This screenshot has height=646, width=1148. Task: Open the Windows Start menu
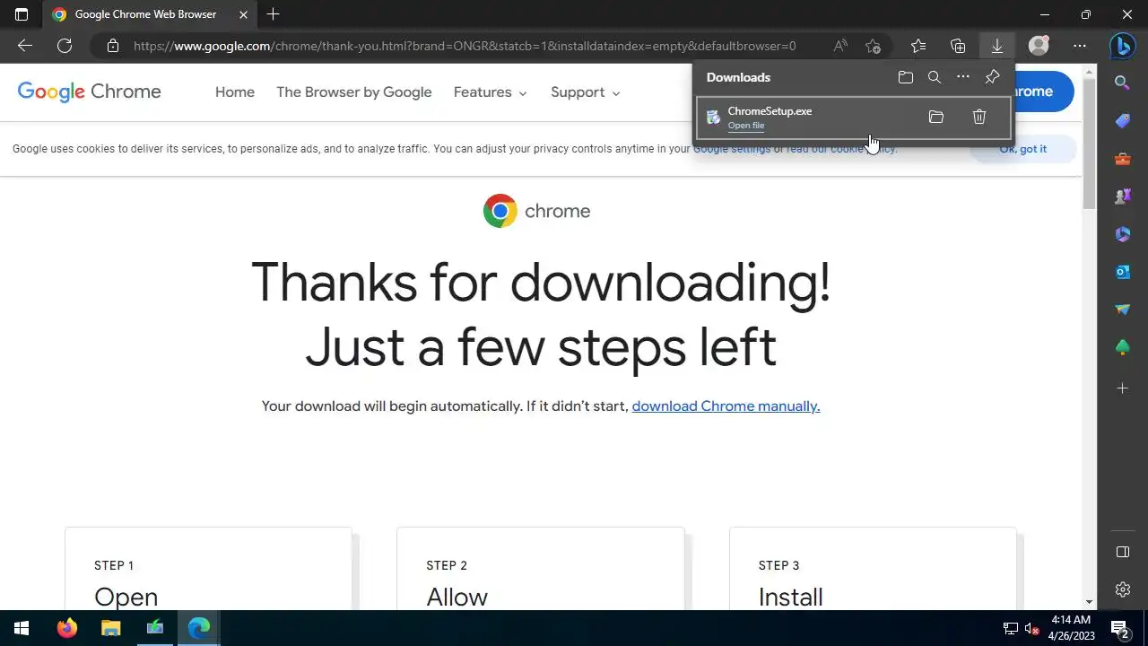pyautogui.click(x=22, y=628)
